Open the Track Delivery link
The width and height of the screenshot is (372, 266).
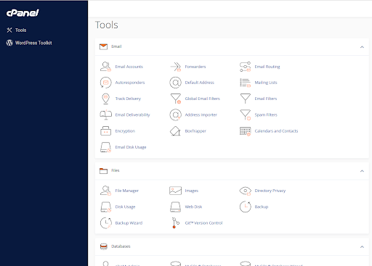(128, 99)
